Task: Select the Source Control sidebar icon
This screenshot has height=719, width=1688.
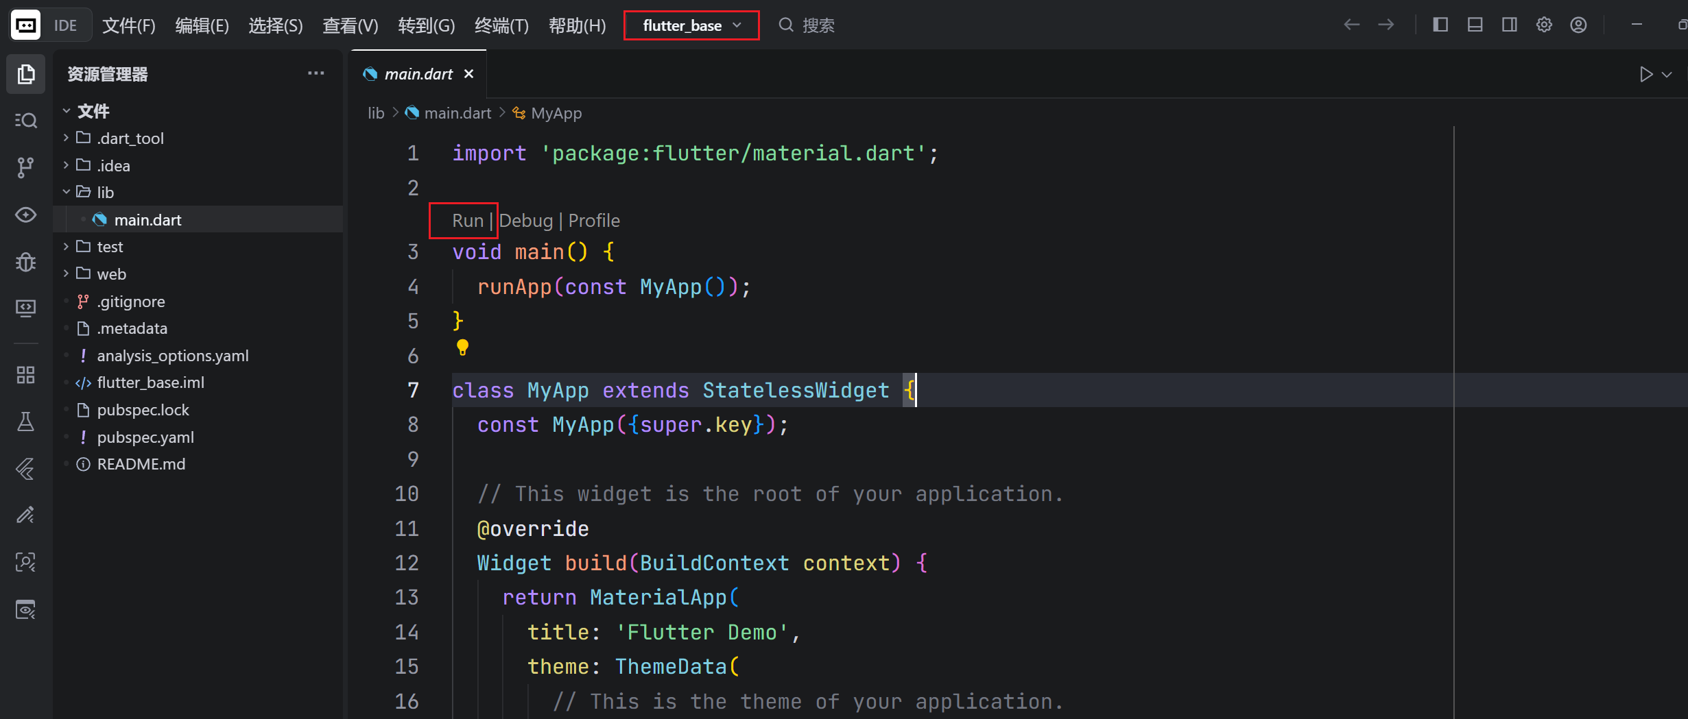Action: [x=25, y=167]
